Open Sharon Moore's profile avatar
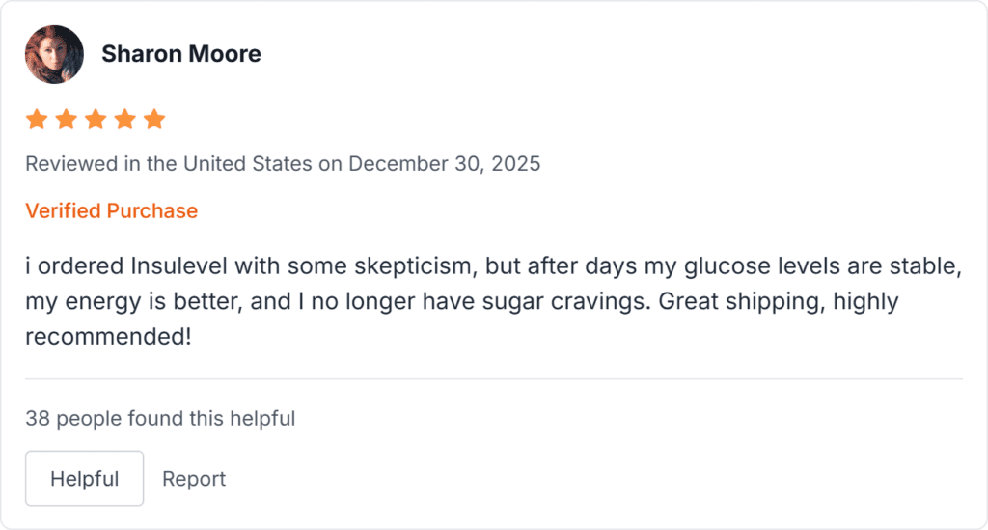Screen dimensions: 988x530 [x=54, y=54]
